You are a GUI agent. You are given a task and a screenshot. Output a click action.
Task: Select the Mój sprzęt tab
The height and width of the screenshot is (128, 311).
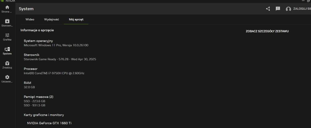[76, 19]
